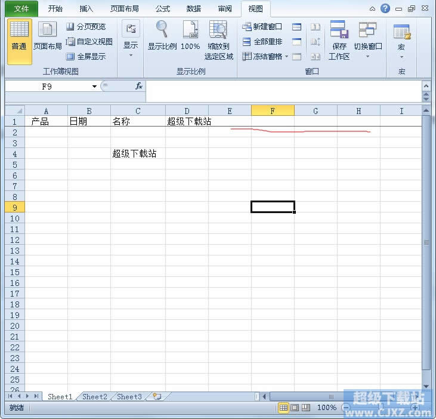This screenshot has height=419, width=436.
Task: Select cell C4 containing 超级下载站
Action: [138, 153]
